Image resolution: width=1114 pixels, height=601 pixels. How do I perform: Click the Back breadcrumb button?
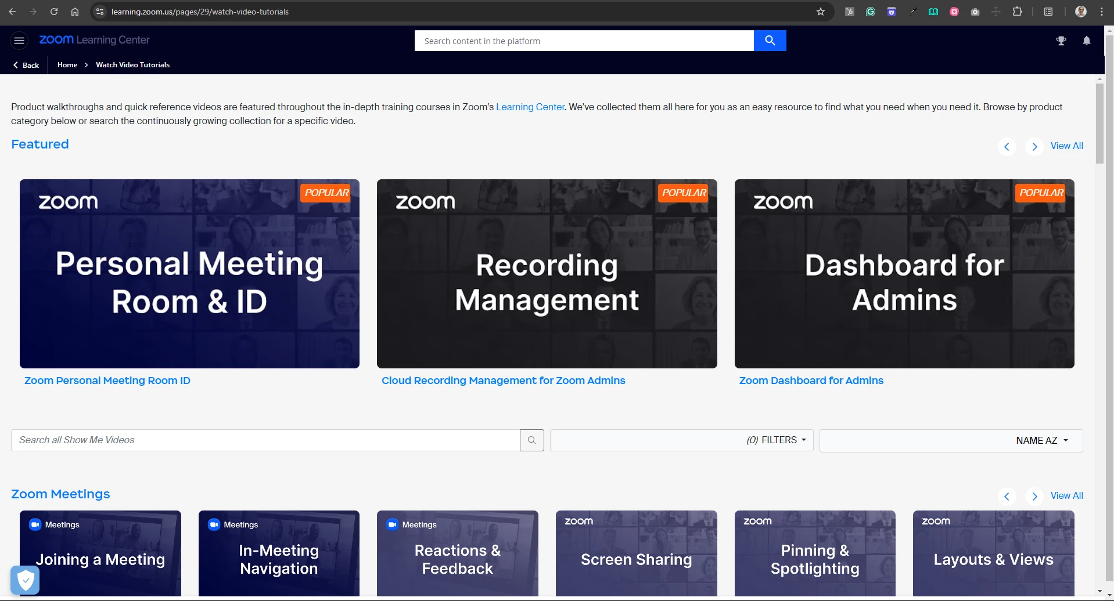pos(26,65)
